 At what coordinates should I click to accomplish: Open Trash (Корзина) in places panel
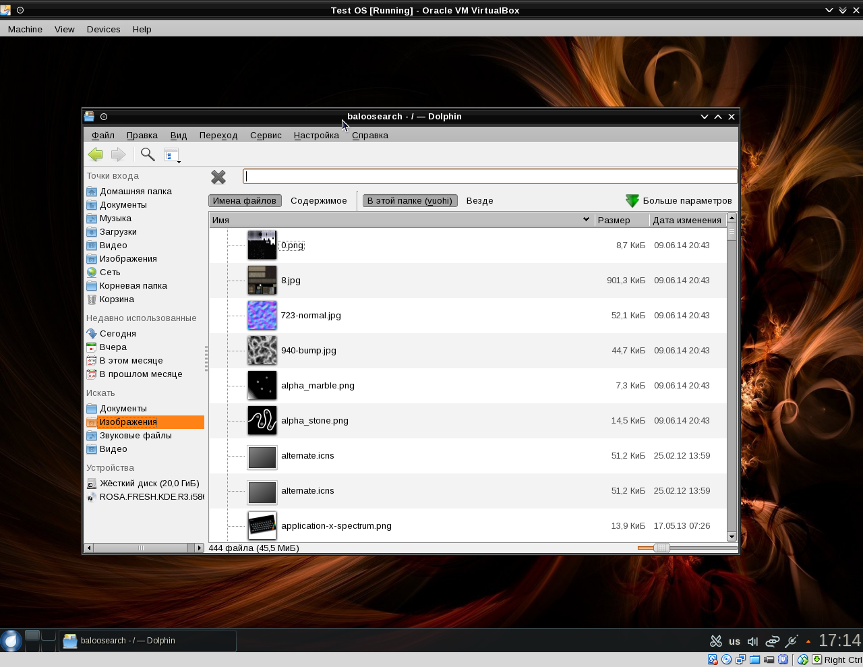(117, 299)
